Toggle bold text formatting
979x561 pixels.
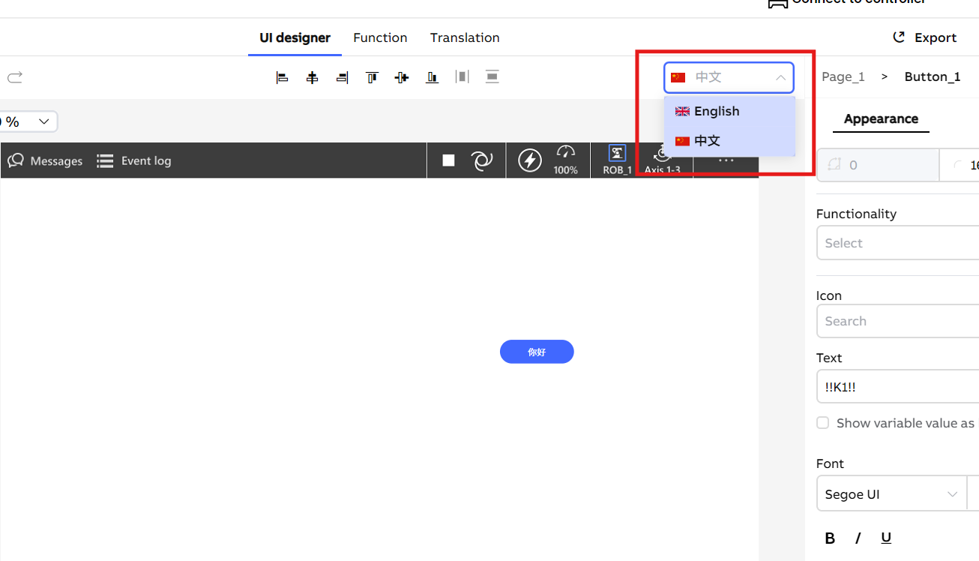830,538
